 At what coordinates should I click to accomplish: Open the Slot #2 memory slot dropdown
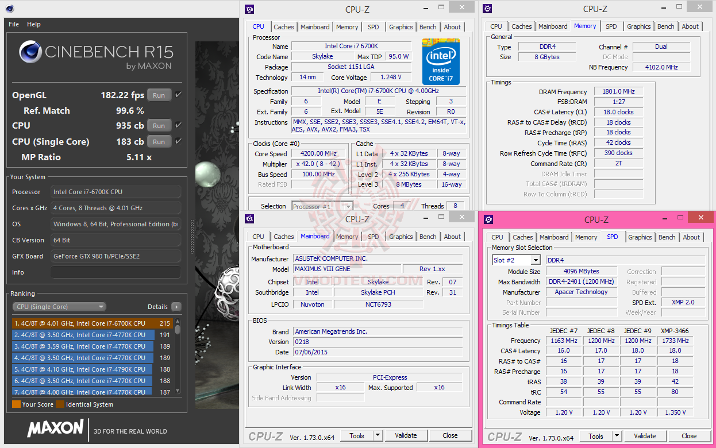pos(516,260)
